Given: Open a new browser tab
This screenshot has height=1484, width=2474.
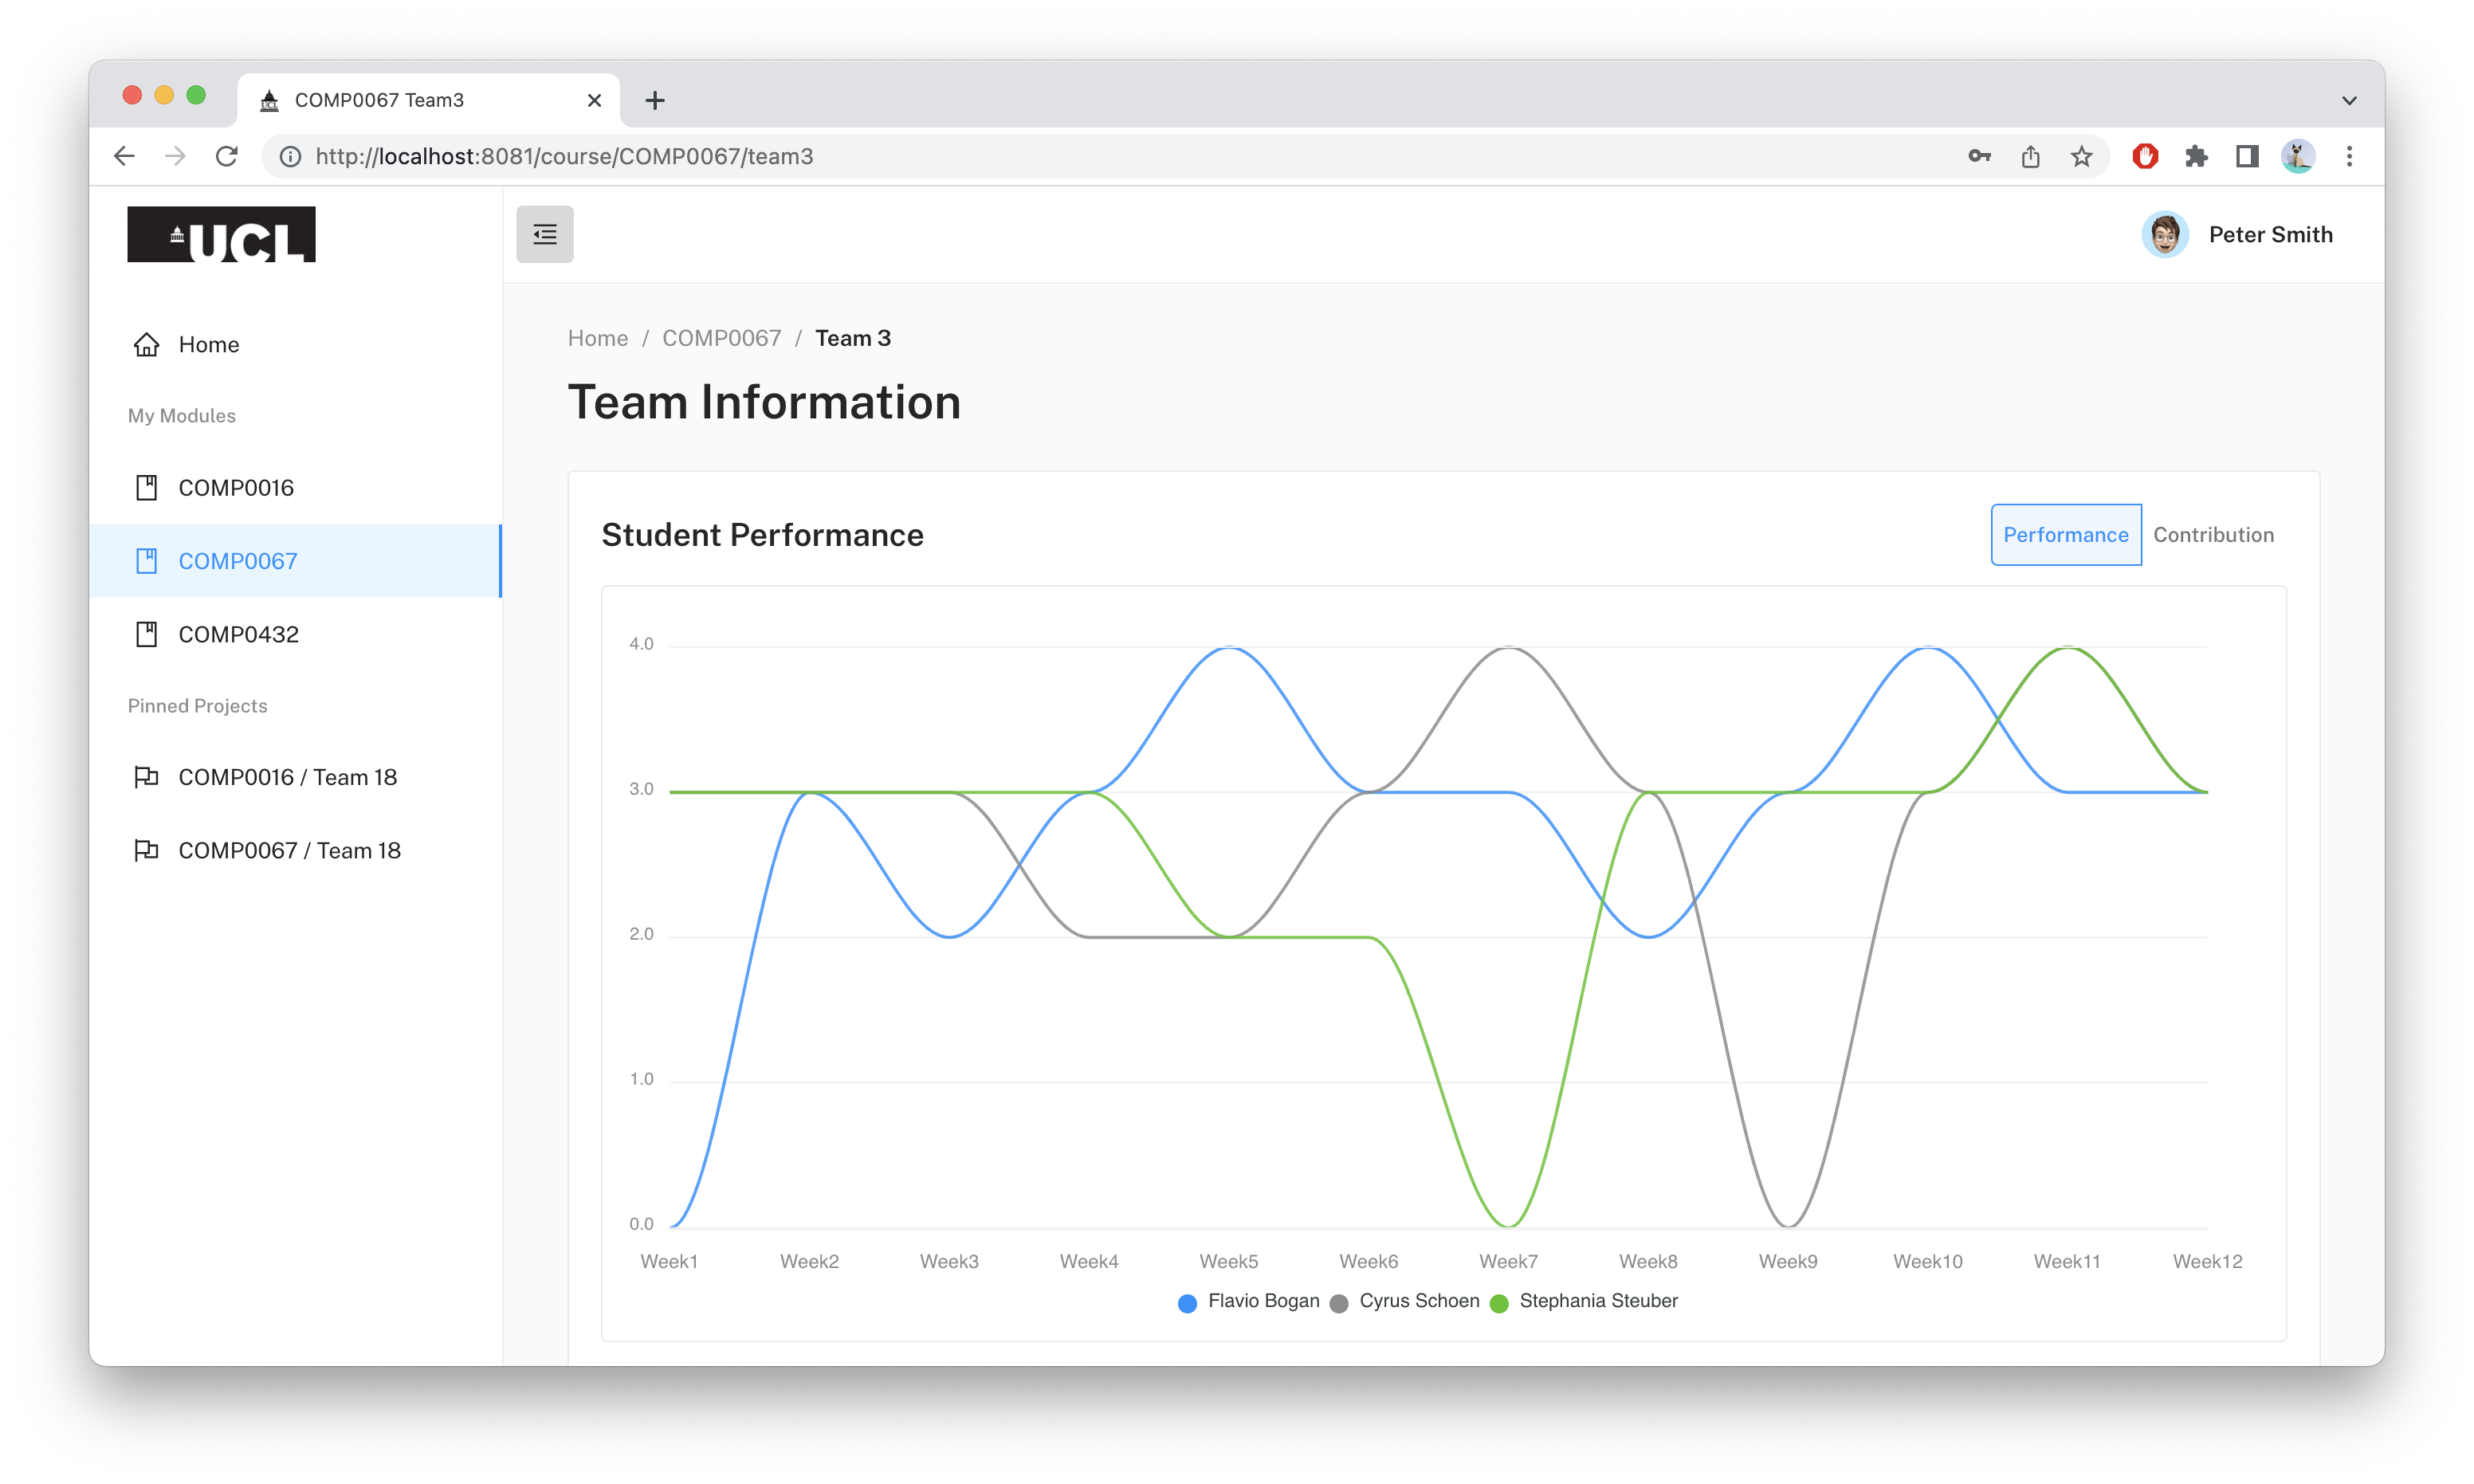Looking at the screenshot, I should [655, 100].
